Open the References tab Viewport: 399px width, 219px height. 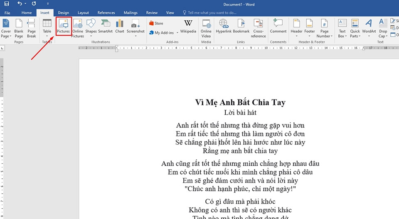click(106, 13)
